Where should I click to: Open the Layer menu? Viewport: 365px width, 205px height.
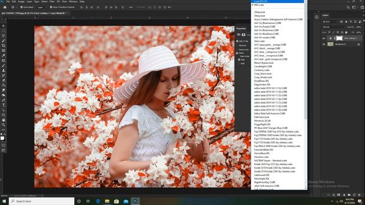click(x=29, y=1)
